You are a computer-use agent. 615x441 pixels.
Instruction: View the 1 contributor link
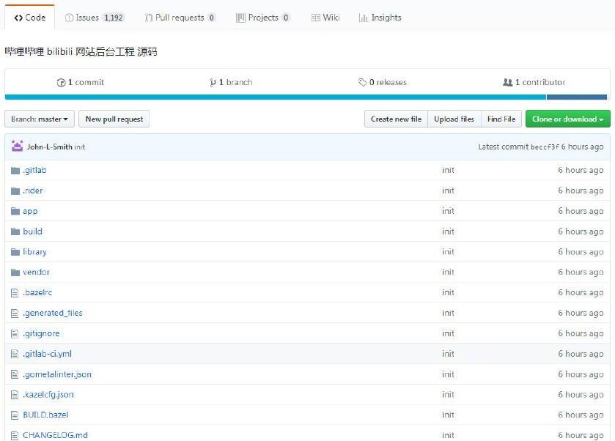click(534, 82)
